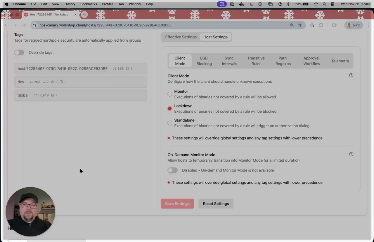Viewport: 374px width, 242px height.
Task: Open the Path Regexps tab
Action: click(283, 61)
